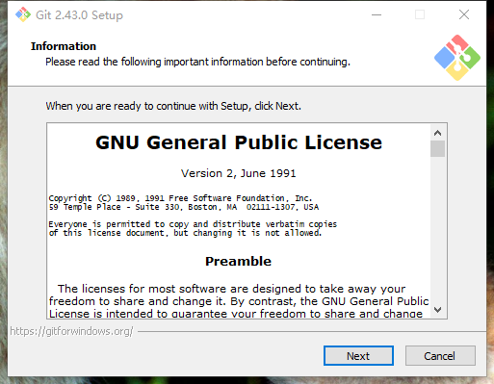Click "When you are ready to continue" text

pyautogui.click(x=173, y=106)
